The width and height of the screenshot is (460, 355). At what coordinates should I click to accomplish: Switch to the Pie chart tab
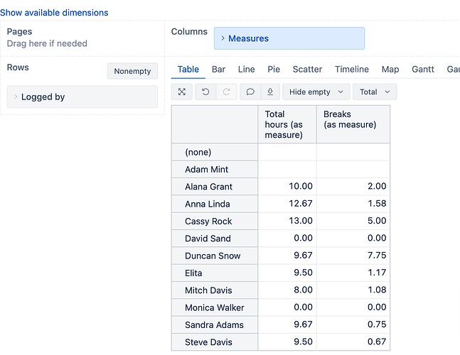274,70
